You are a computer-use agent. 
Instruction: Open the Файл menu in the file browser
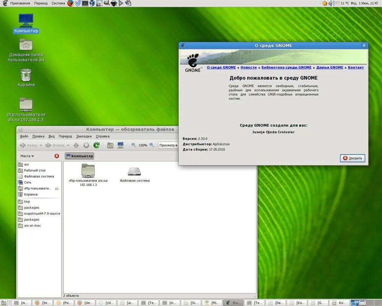24,136
